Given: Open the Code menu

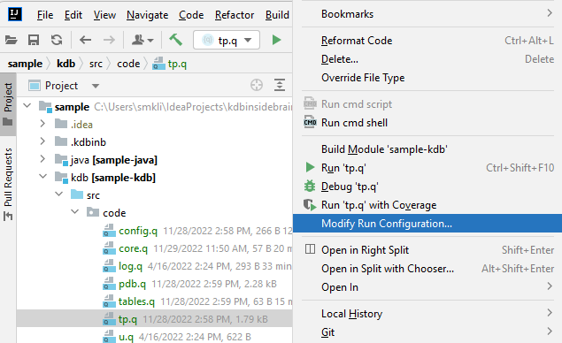Looking at the screenshot, I should (x=191, y=15).
